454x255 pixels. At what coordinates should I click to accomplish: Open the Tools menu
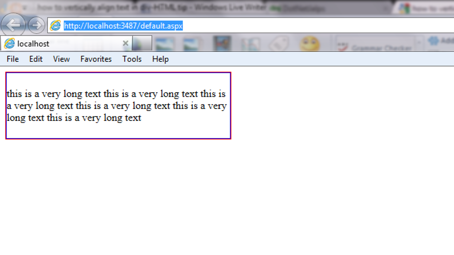[x=132, y=59]
